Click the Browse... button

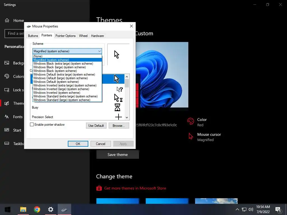point(119,126)
